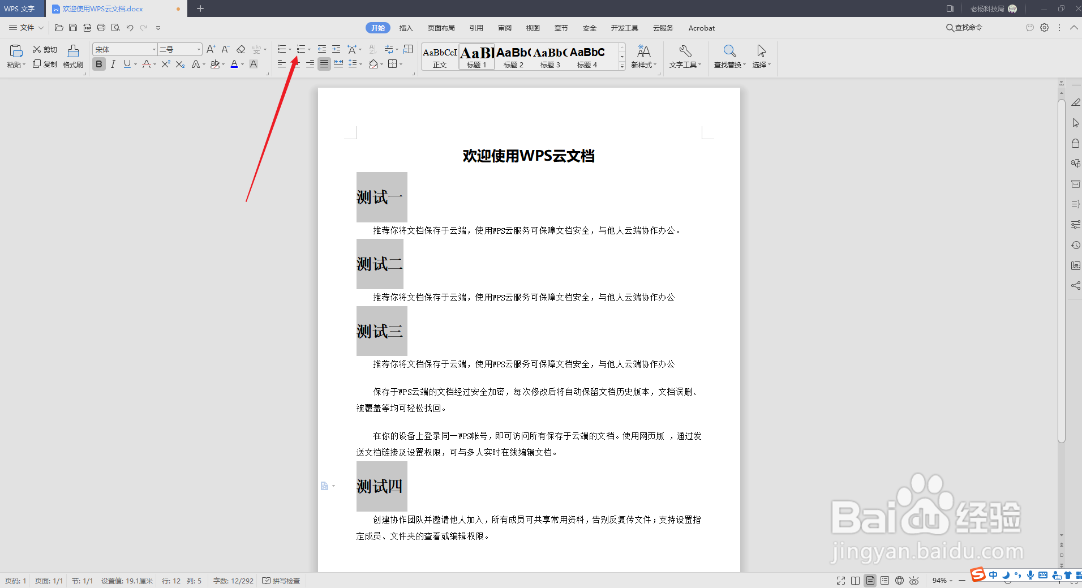
Task: Toggle Bold formatting
Action: (99, 64)
